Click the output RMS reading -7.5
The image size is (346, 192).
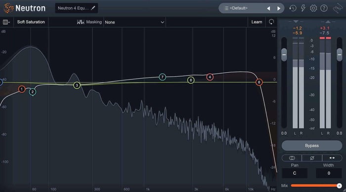click(325, 33)
